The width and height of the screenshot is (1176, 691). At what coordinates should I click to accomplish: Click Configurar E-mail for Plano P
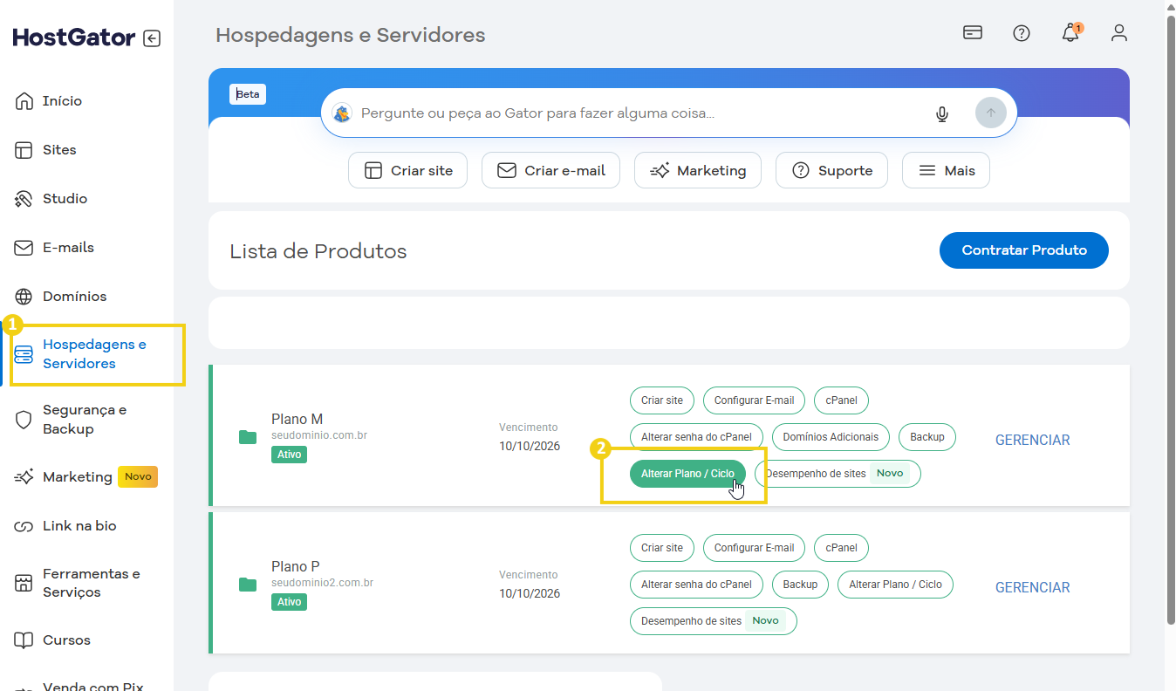[754, 548]
